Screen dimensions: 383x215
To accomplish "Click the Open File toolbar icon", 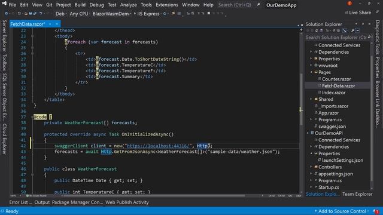I will coord(26,13).
